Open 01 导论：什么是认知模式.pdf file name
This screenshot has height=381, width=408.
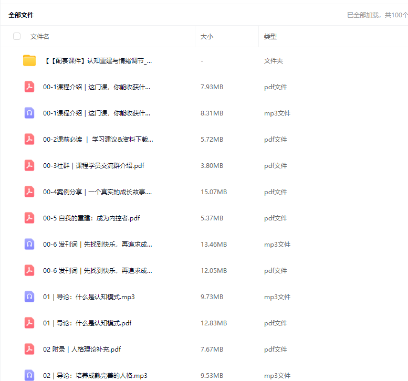[87, 323]
